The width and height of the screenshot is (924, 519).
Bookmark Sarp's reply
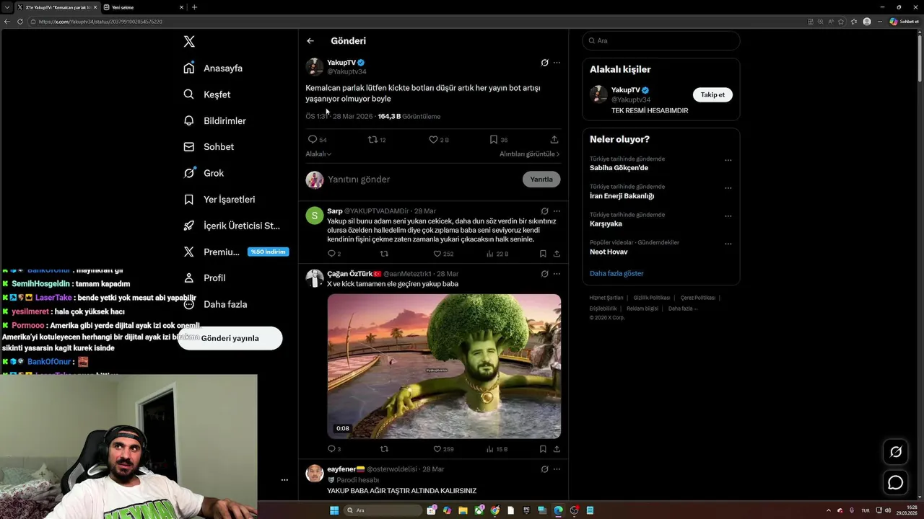click(543, 254)
